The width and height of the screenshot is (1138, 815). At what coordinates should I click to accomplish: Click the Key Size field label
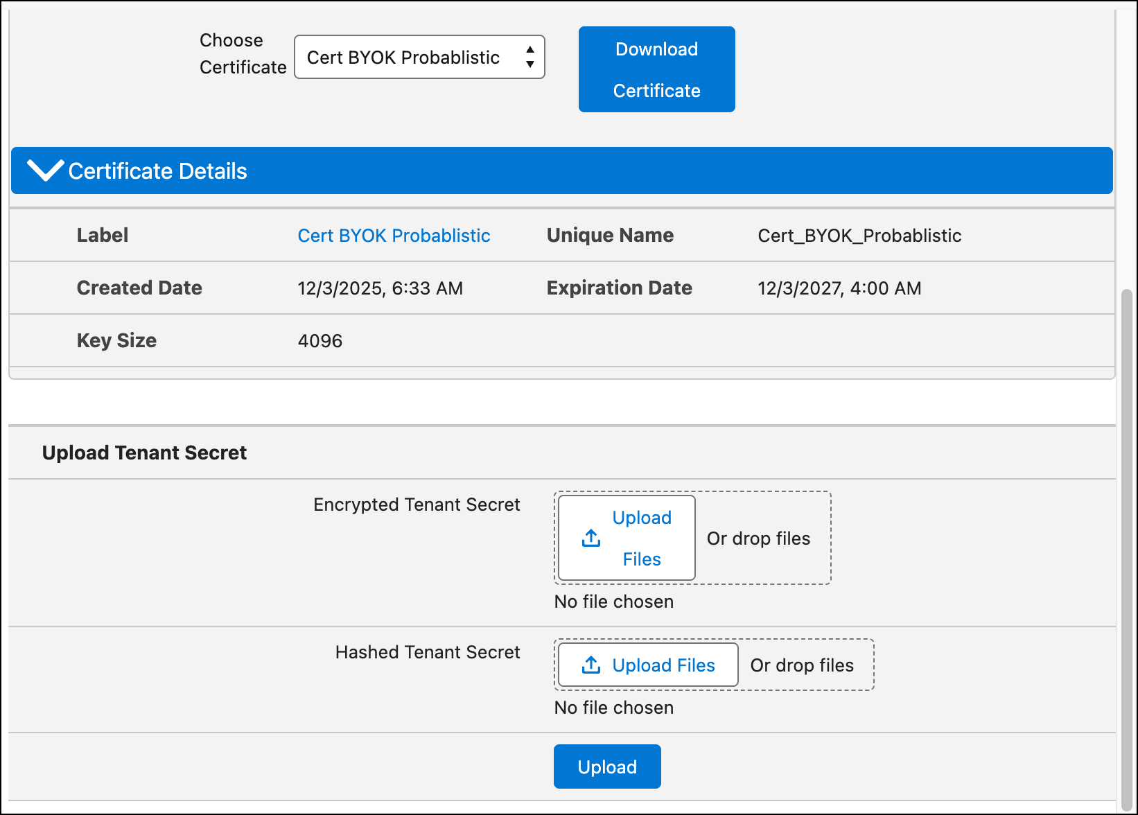point(116,340)
